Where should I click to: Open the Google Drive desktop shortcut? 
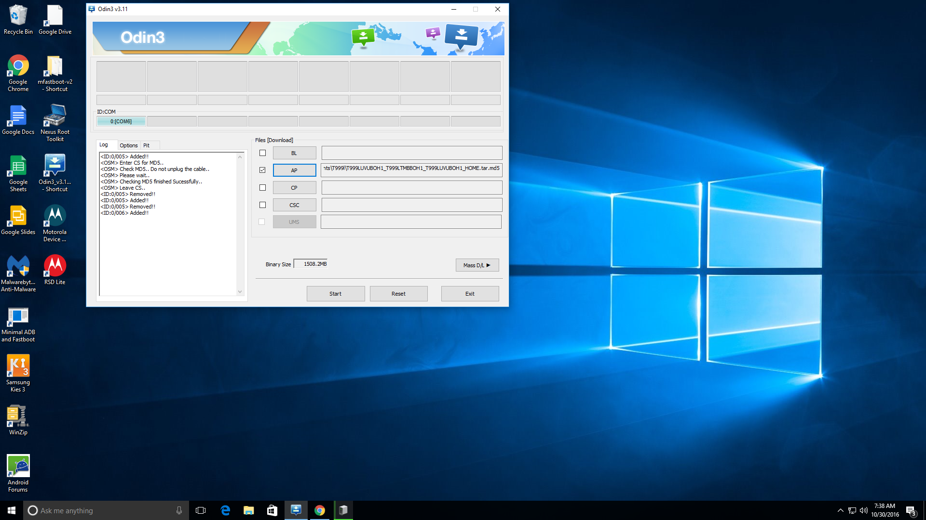click(55, 20)
